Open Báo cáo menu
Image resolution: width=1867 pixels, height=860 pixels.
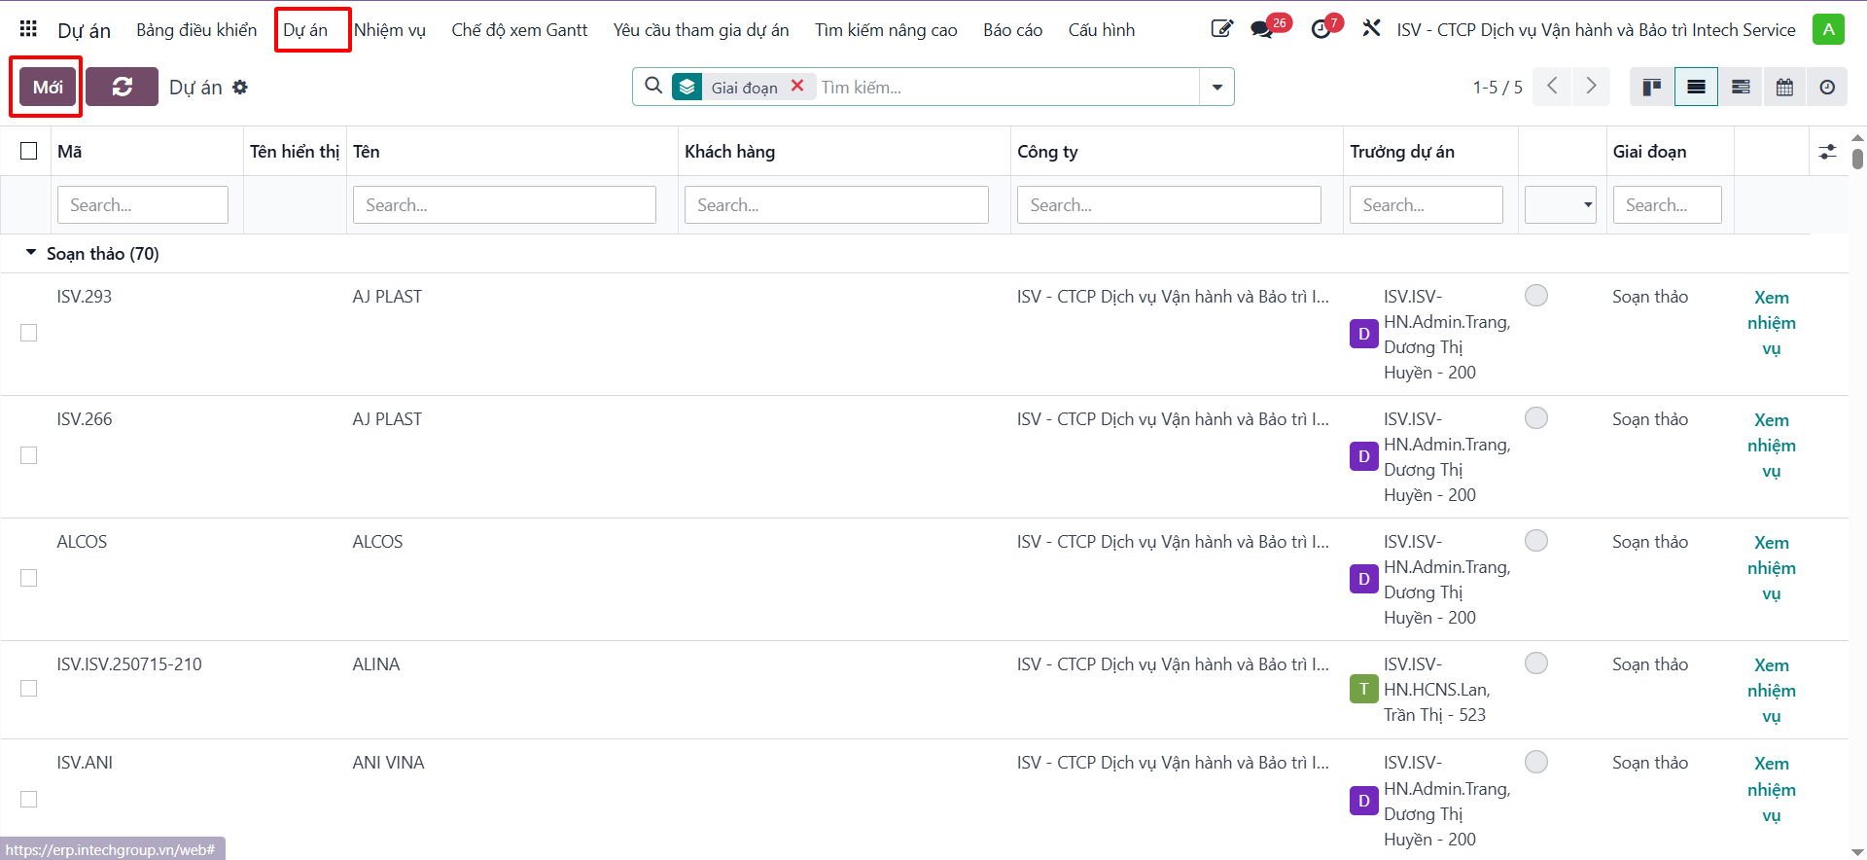pyautogui.click(x=1012, y=30)
